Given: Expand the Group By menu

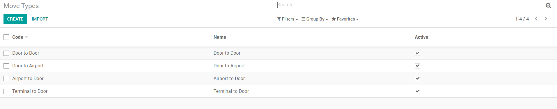Looking at the screenshot, I should click(x=315, y=19).
